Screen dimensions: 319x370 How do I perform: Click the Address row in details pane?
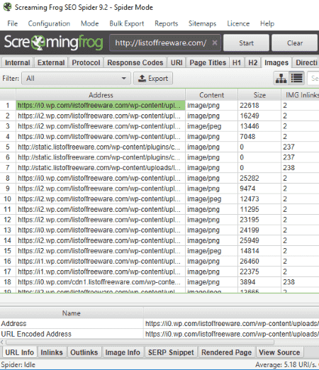coord(159,323)
